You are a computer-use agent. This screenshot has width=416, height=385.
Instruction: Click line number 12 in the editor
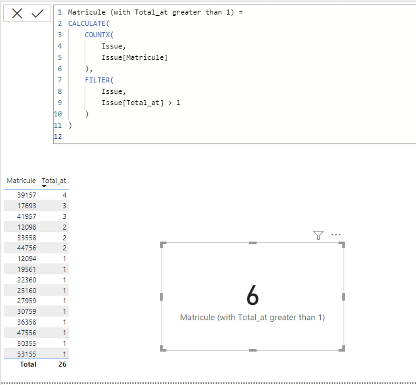click(58, 137)
